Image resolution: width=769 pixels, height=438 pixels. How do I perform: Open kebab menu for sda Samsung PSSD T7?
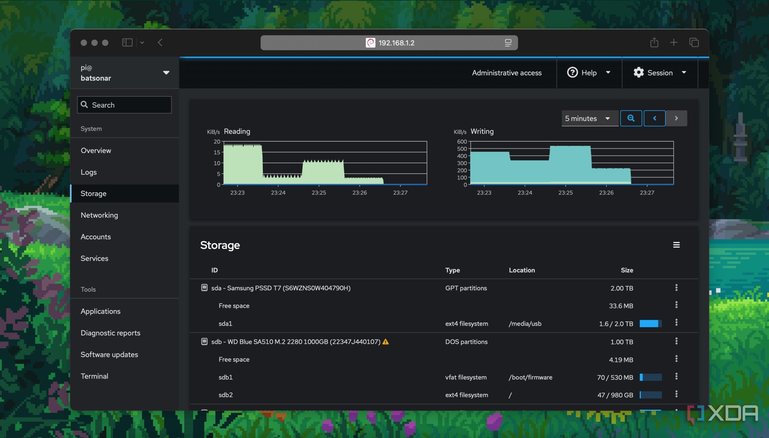(676, 288)
